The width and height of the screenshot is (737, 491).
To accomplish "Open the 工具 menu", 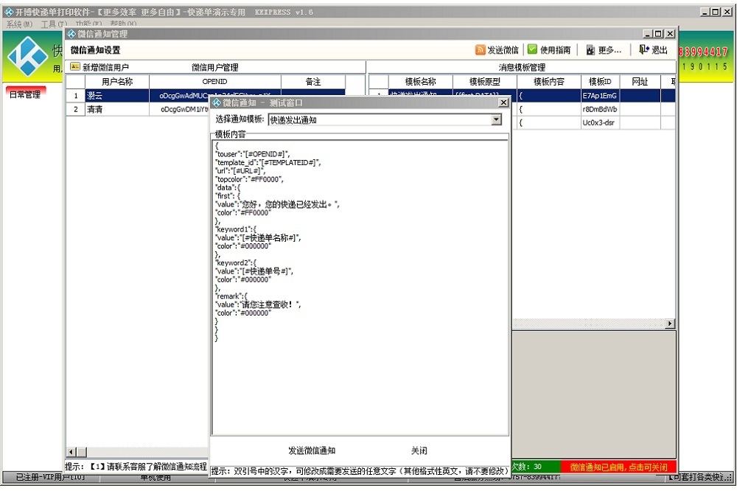I will tap(54, 24).
